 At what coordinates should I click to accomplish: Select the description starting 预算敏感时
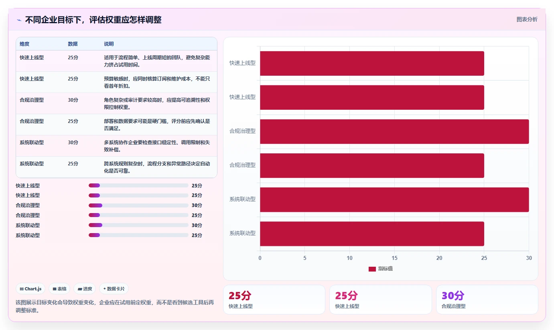(x=157, y=82)
